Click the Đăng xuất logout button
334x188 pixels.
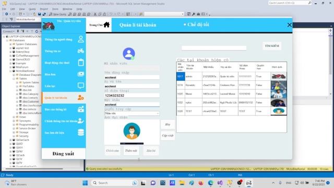coord(64,154)
